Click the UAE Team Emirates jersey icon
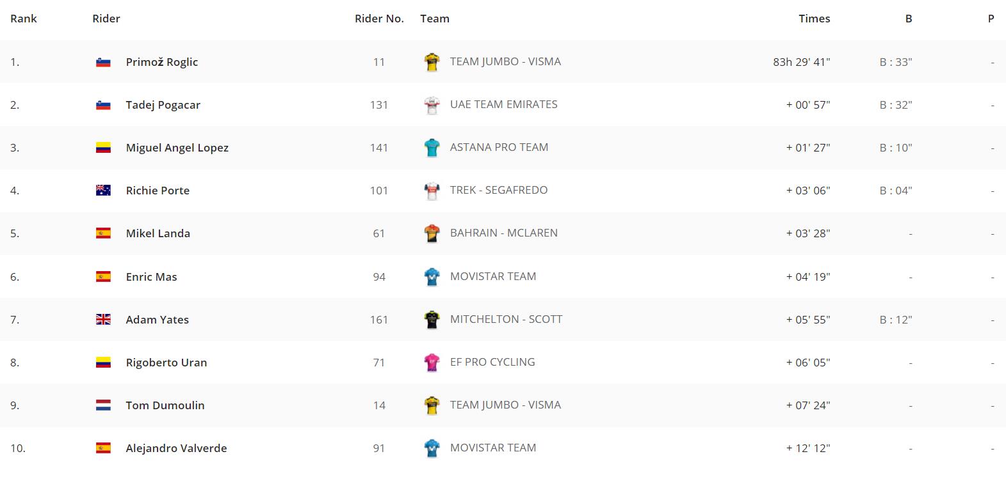Image resolution: width=1006 pixels, height=477 pixels. click(432, 105)
